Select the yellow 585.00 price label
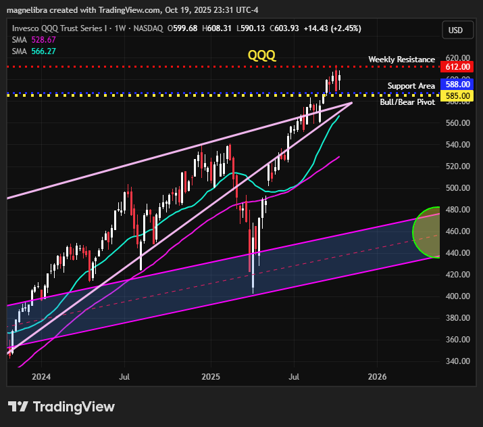483x427 pixels. click(x=458, y=95)
